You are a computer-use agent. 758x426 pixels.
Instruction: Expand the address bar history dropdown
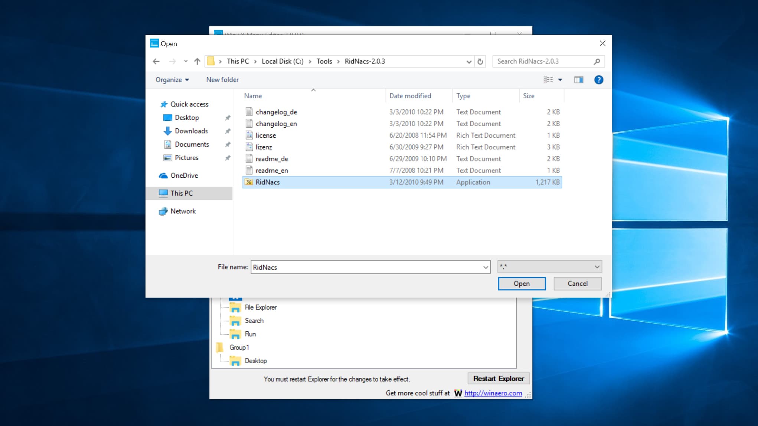pos(469,62)
